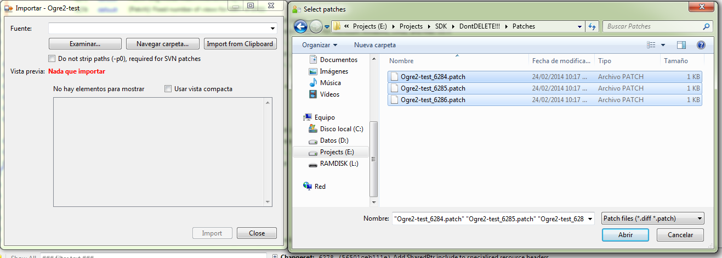Click the Disco local (C:) drive icon
The height and width of the screenshot is (258, 722).
point(313,128)
